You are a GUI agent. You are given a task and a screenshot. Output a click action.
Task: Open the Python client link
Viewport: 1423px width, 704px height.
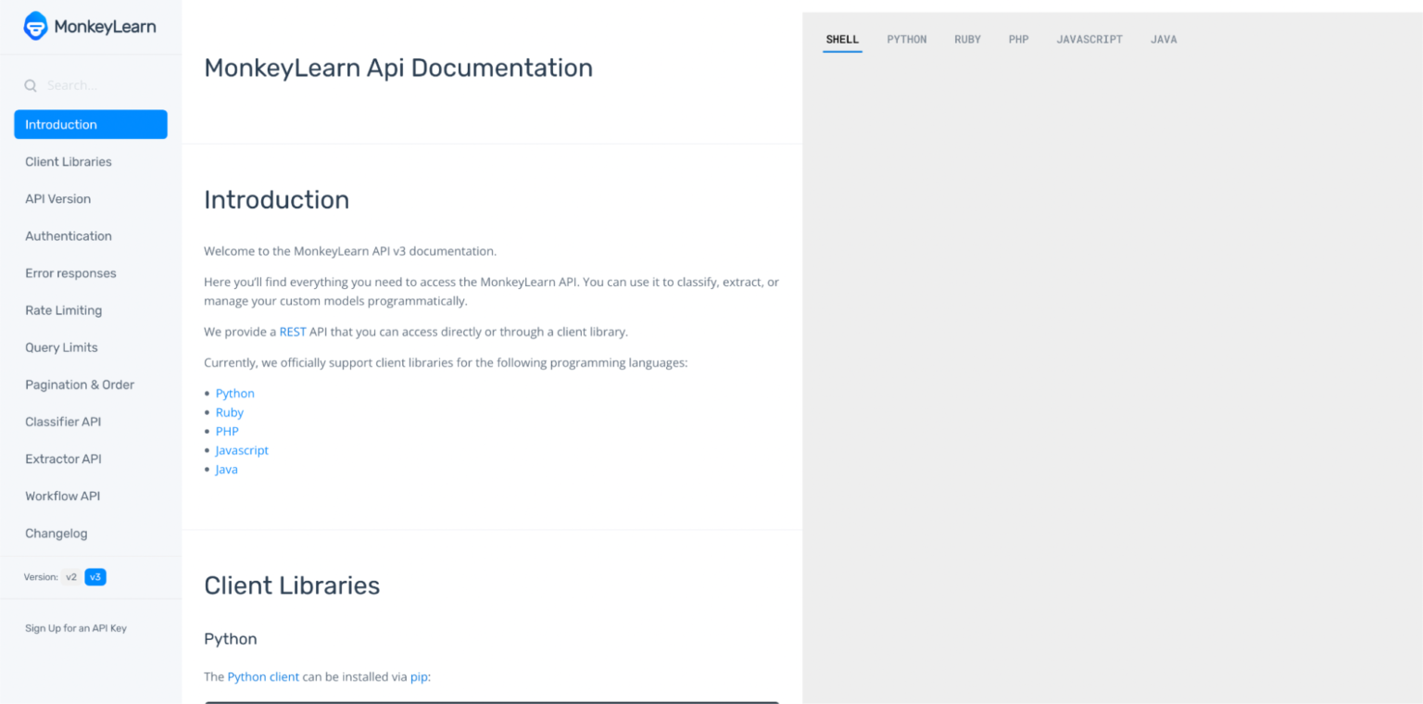[262, 676]
